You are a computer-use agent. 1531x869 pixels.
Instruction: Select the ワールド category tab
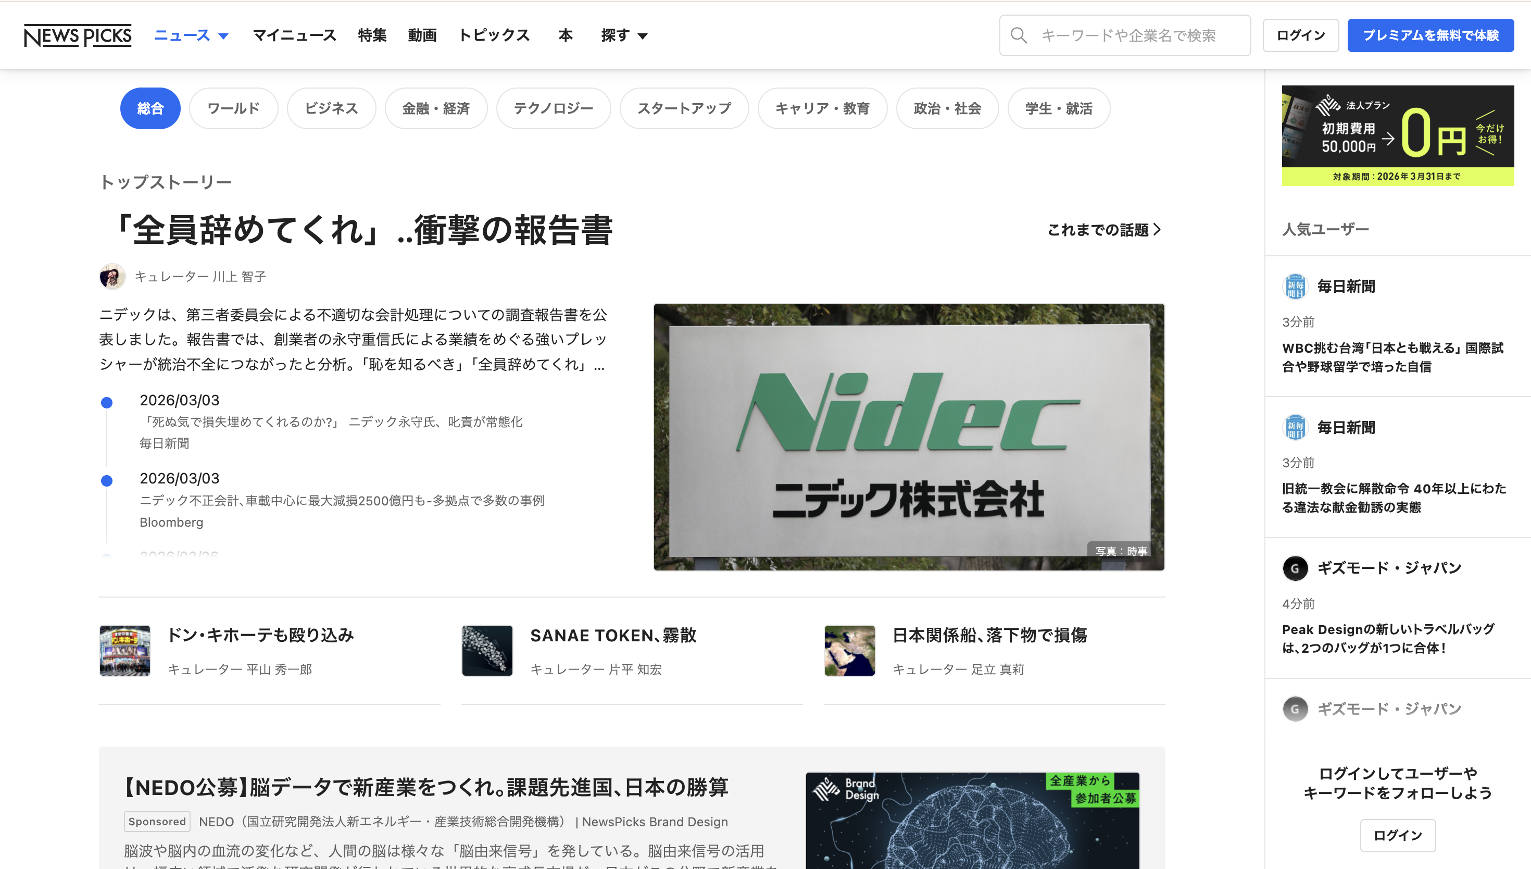click(x=233, y=108)
